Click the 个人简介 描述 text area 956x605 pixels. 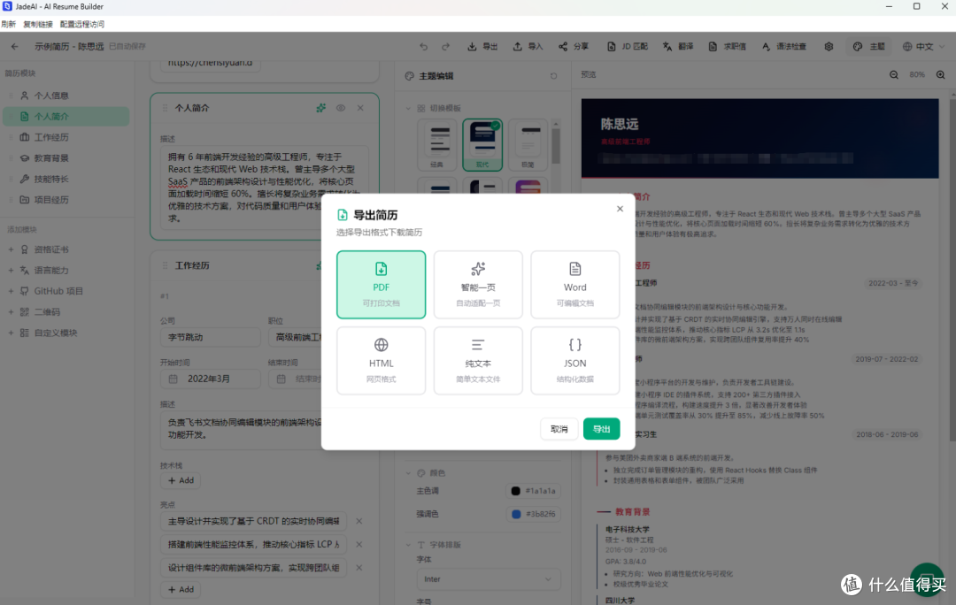(264, 188)
